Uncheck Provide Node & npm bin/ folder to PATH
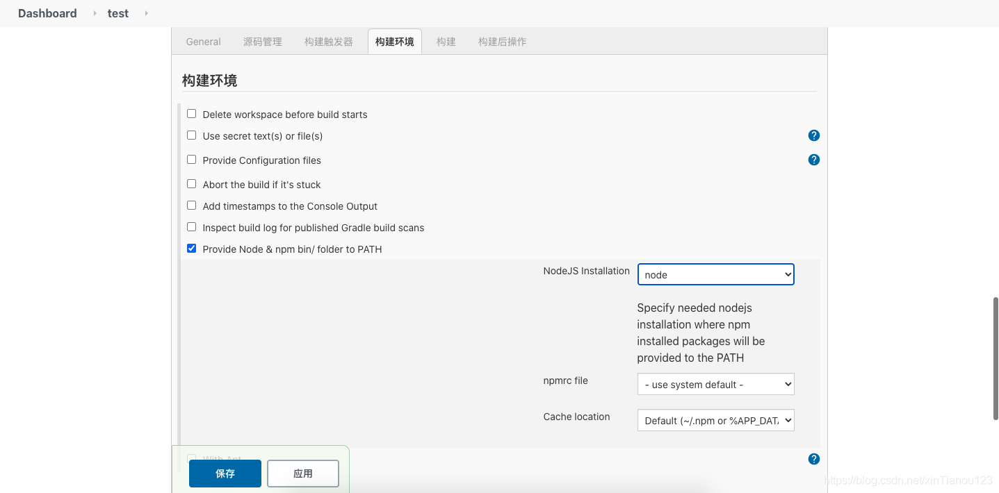 192,249
